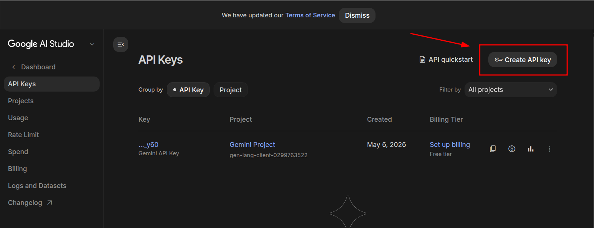The height and width of the screenshot is (228, 594).
Task: Click the Created column header
Action: click(x=379, y=119)
